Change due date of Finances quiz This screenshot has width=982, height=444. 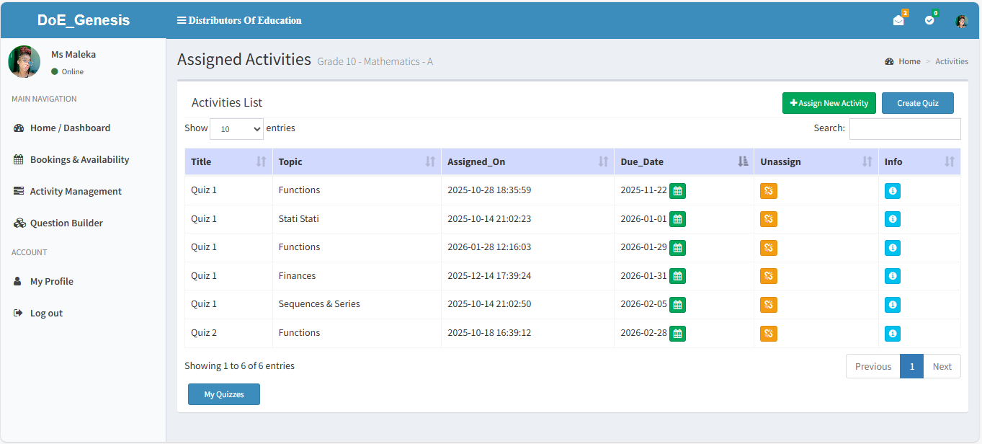pyautogui.click(x=677, y=276)
